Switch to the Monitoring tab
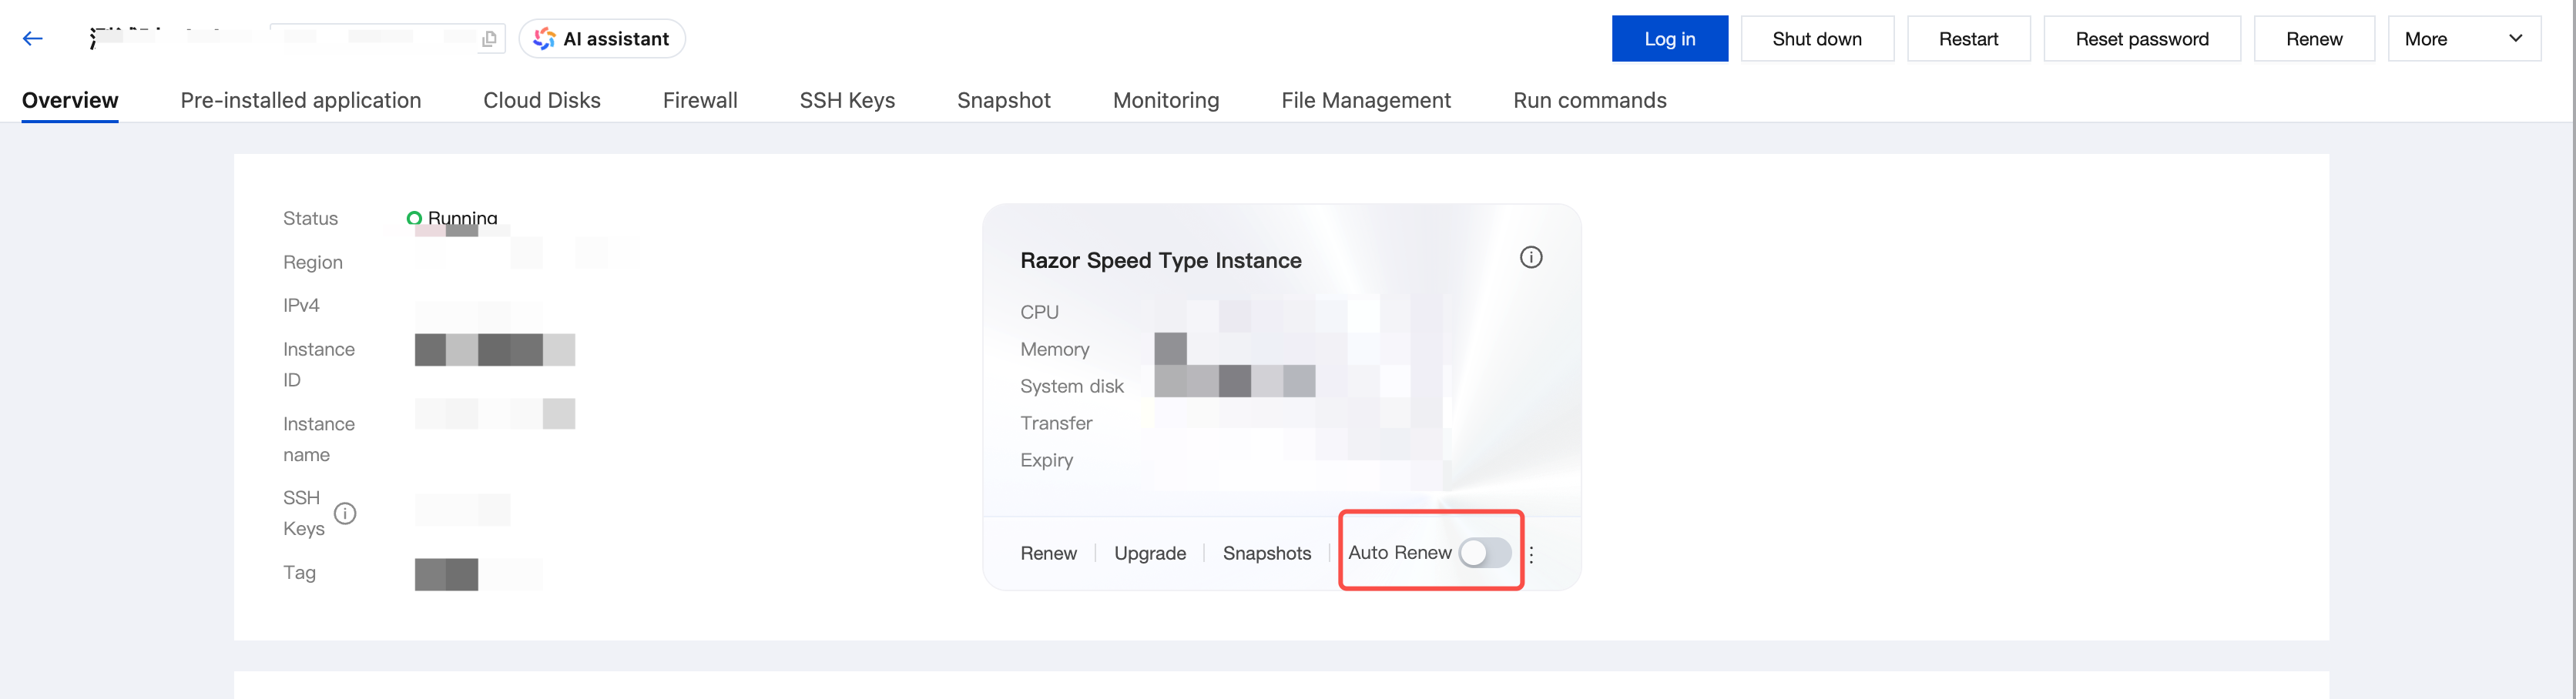2576x699 pixels. tap(1166, 101)
